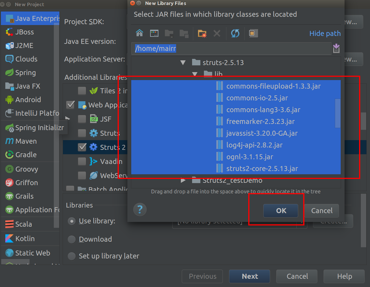Select Spring project type
Image resolution: width=370 pixels, height=287 pixels.
coord(30,72)
